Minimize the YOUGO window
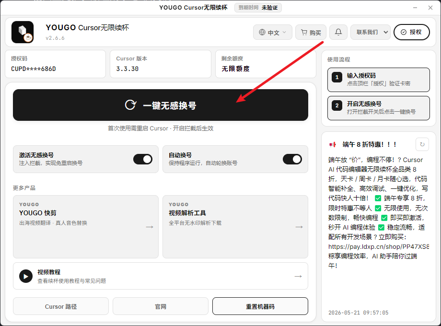 point(415,8)
